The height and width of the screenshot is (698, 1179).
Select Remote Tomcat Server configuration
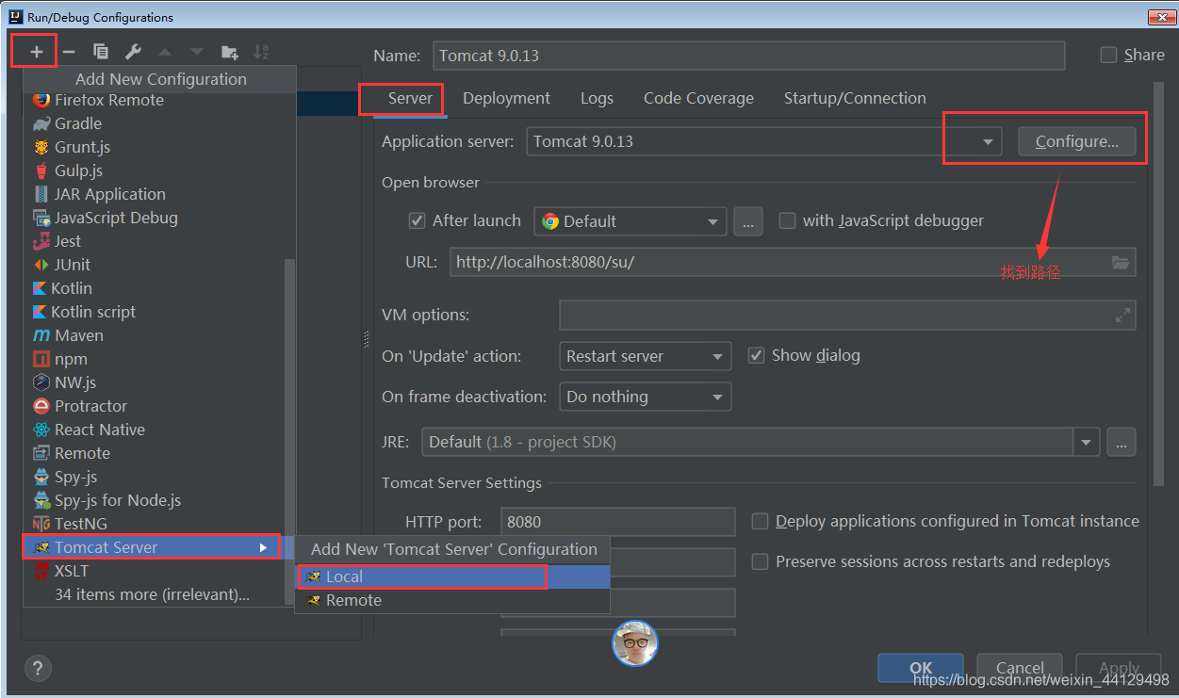click(x=452, y=600)
